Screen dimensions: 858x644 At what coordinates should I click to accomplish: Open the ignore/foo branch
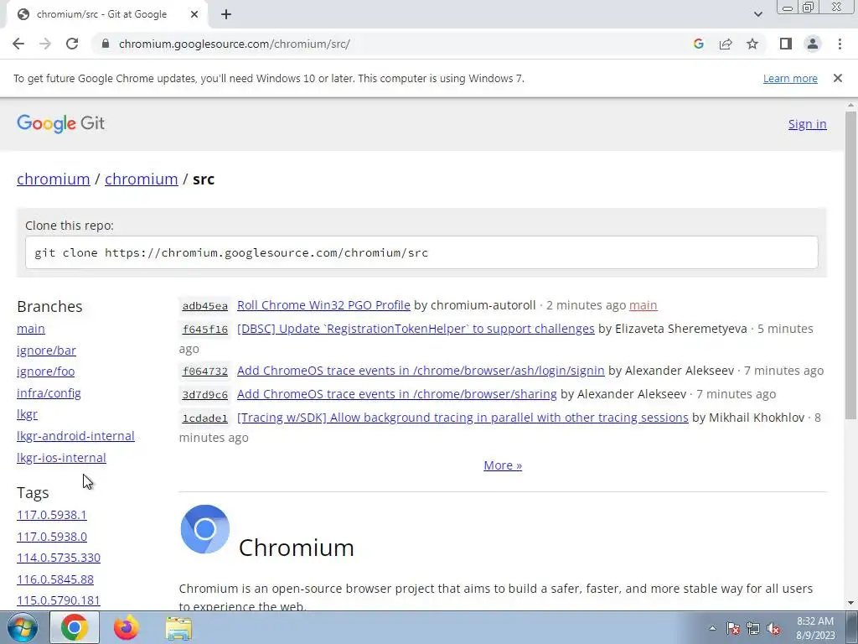click(x=45, y=371)
